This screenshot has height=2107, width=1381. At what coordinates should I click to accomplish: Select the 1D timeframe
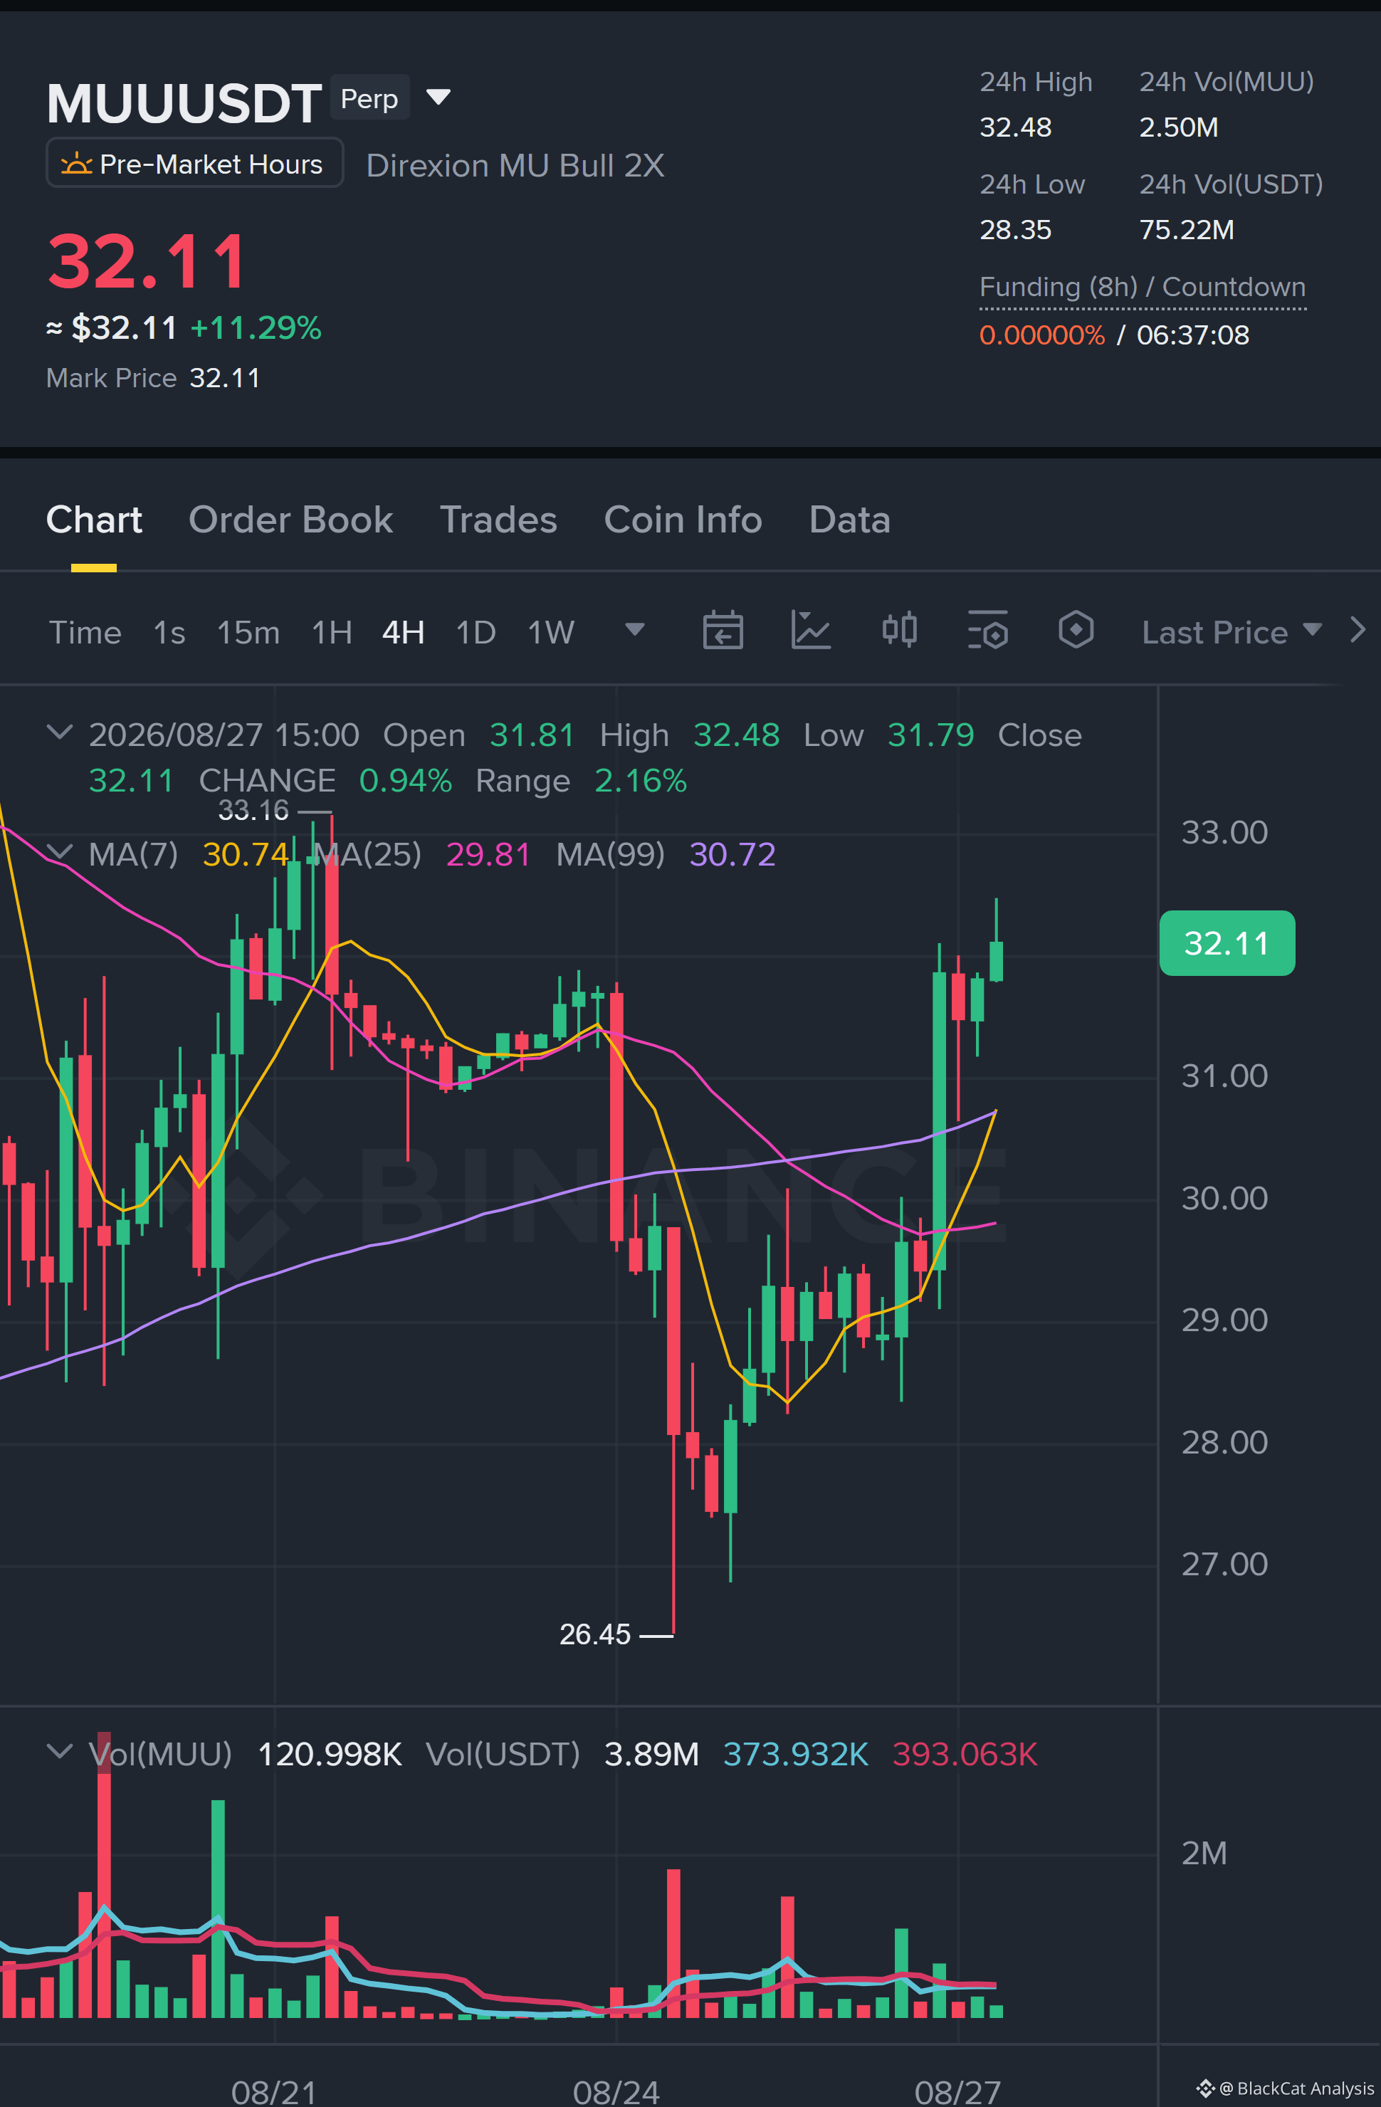click(476, 632)
